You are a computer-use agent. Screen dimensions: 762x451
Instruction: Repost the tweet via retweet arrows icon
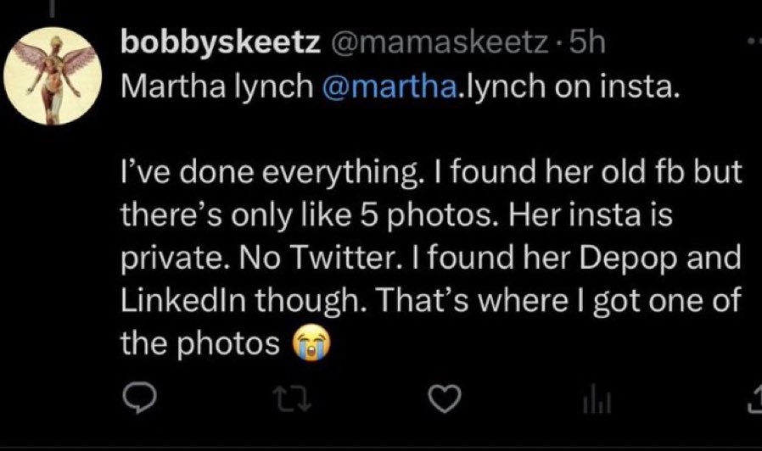click(x=291, y=398)
